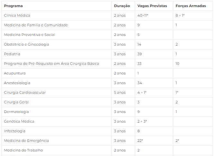Select Genética Médica vacancies value 2 + 3*
Viewport: 215px width, 156px height.
click(142, 121)
